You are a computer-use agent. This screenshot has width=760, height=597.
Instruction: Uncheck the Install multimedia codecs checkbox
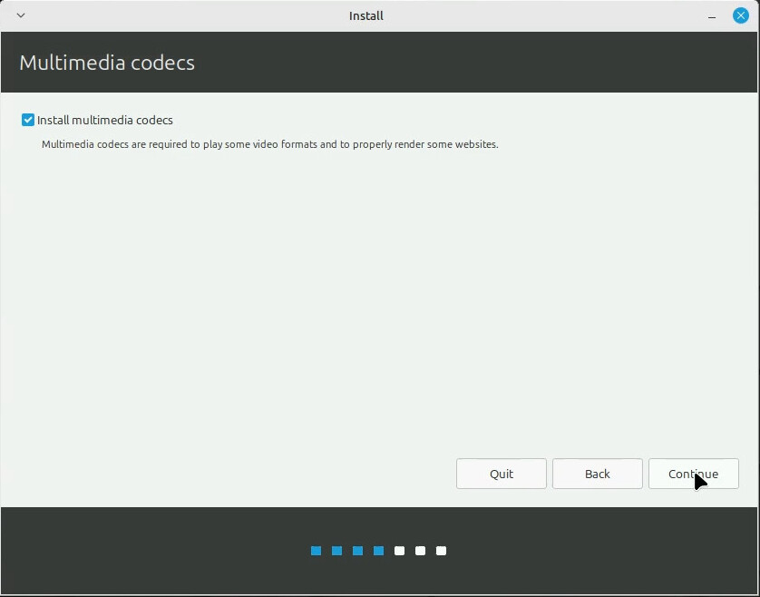[x=28, y=120]
